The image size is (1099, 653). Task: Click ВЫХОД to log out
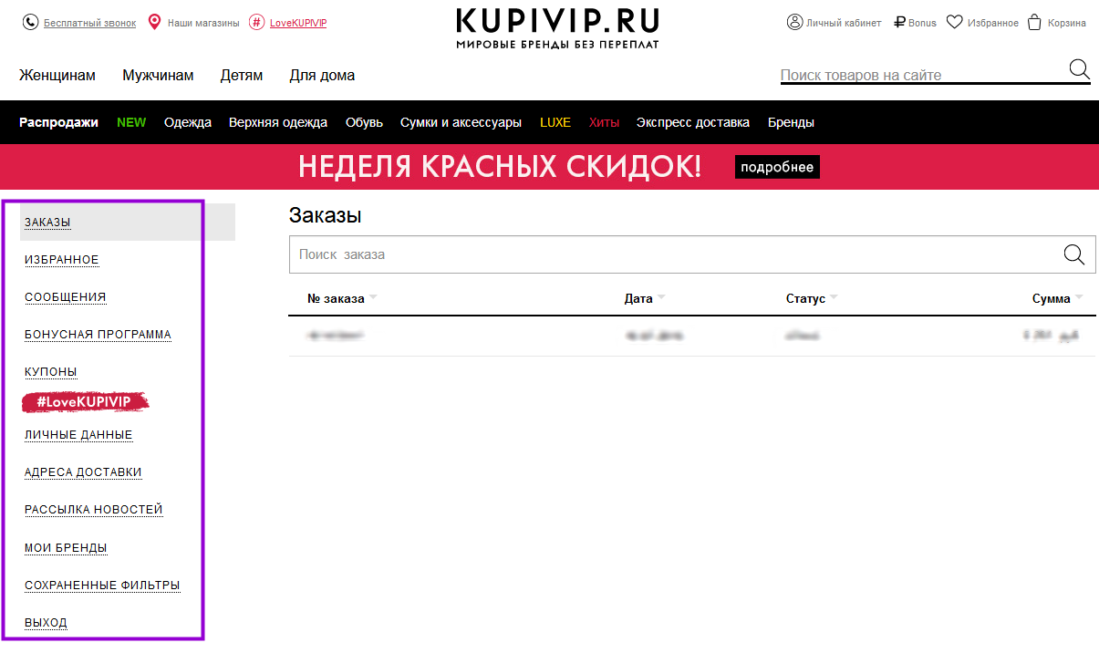[46, 623]
